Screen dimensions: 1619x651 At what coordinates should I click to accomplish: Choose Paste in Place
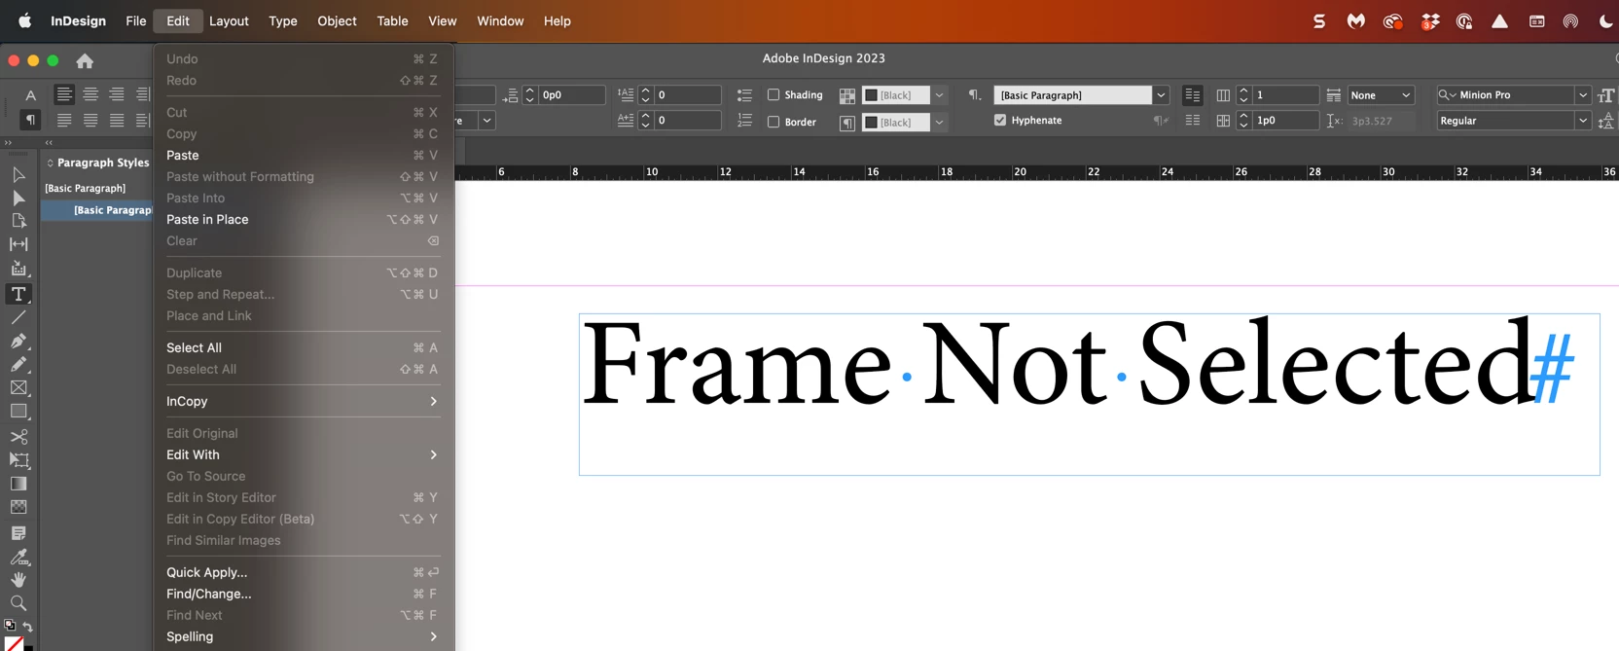click(303, 219)
